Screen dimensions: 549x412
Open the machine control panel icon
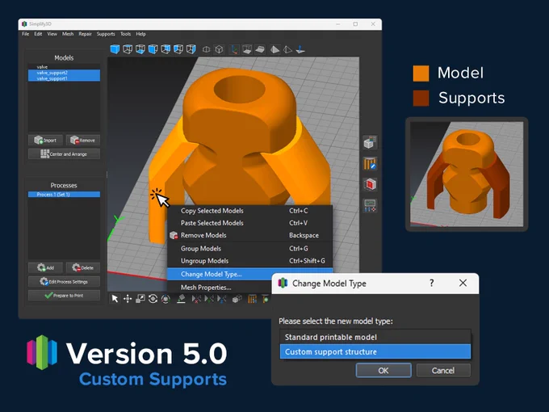click(x=370, y=205)
